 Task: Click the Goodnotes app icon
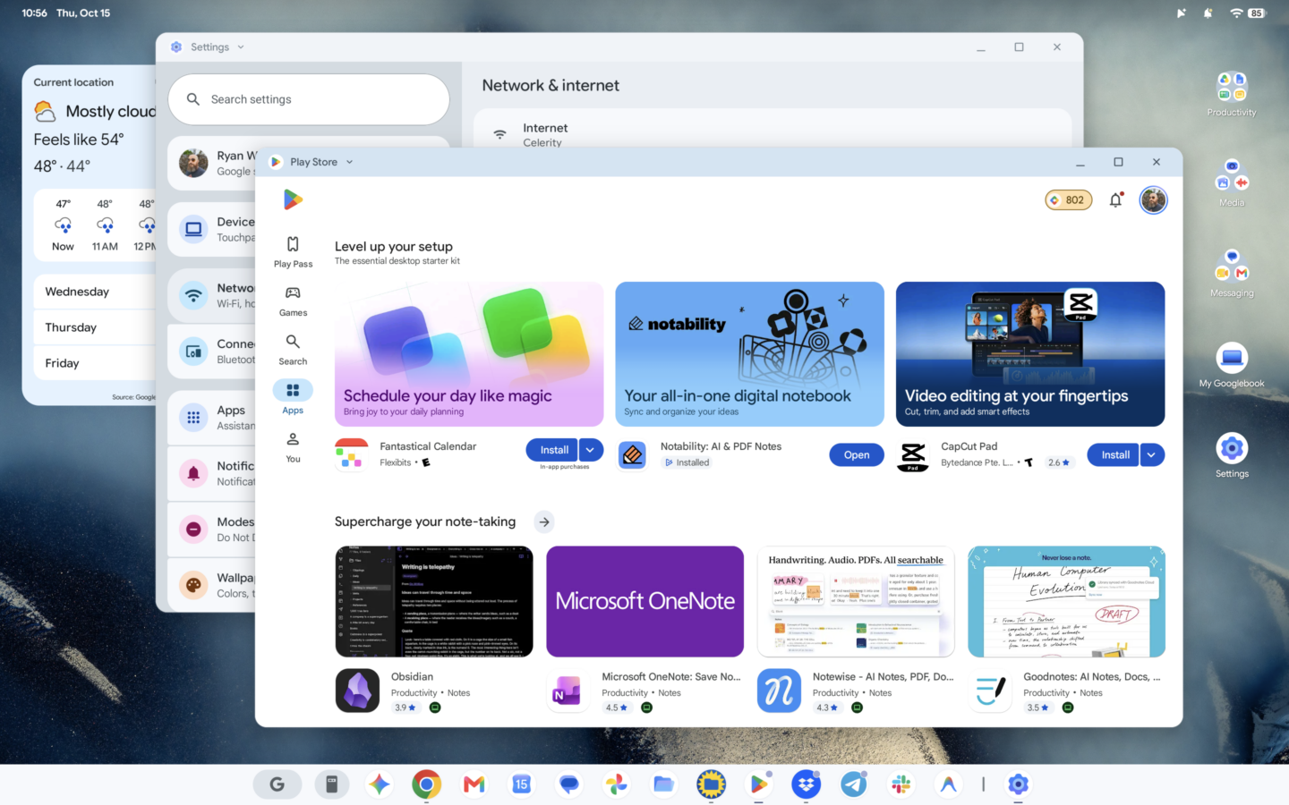tap(990, 691)
